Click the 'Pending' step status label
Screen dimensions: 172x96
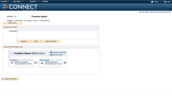tap(13, 60)
